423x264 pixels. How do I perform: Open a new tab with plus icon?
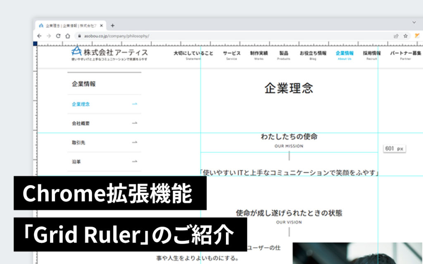[x=112, y=26]
